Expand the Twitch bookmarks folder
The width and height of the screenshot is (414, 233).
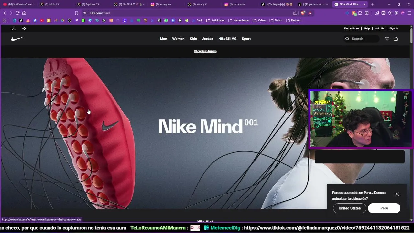276,20
